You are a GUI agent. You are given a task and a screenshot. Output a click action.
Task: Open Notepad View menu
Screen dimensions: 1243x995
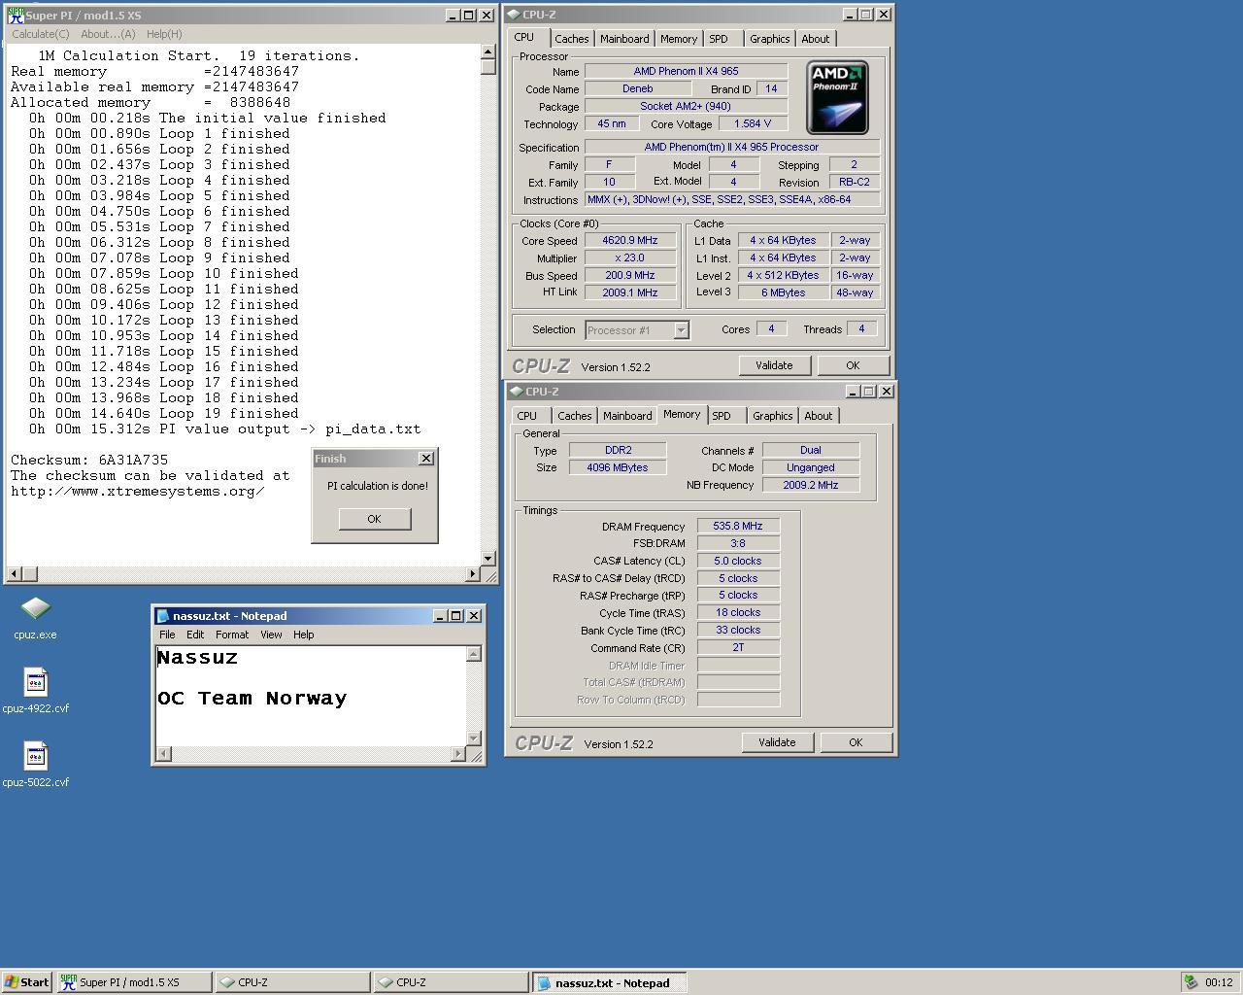pyautogui.click(x=271, y=635)
